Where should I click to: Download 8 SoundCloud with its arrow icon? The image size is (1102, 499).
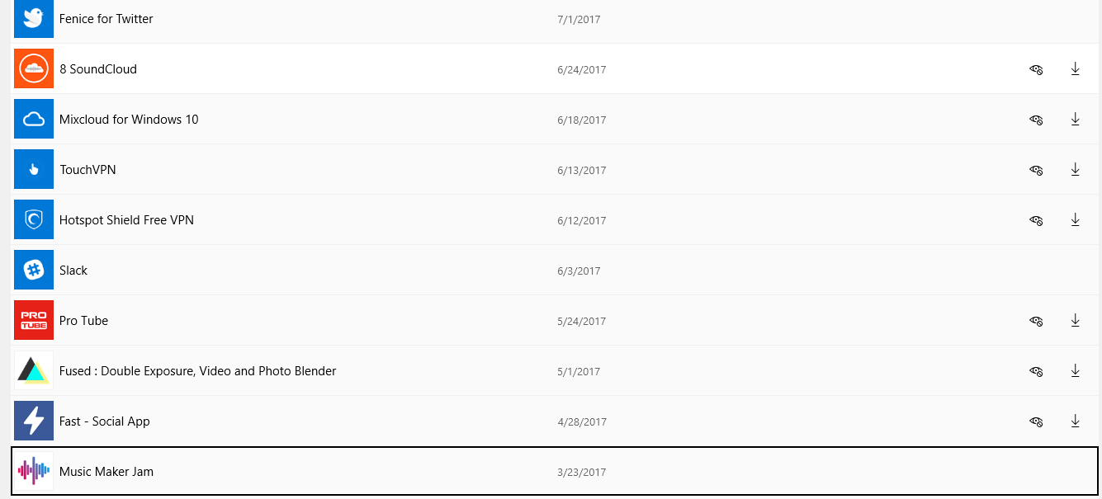click(1075, 69)
